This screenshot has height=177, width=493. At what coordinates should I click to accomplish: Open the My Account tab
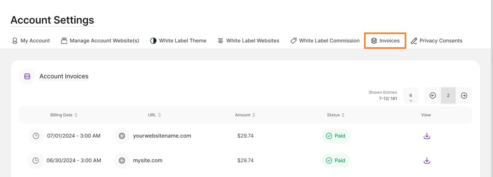click(x=31, y=41)
